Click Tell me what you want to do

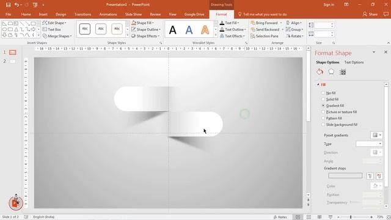[262, 14]
